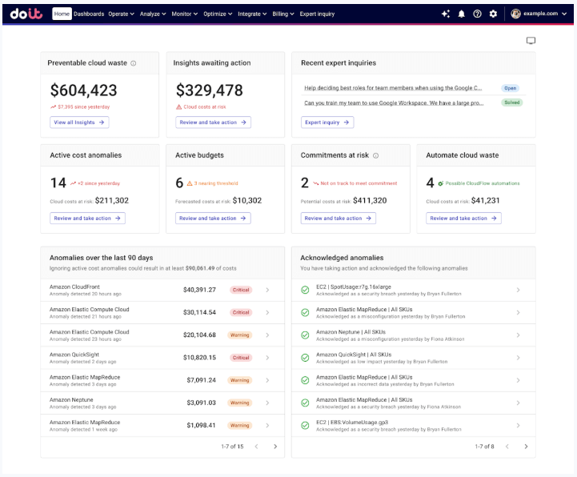Go to next page of 90-day anomalies
This screenshot has width=577, height=477.
[275, 447]
